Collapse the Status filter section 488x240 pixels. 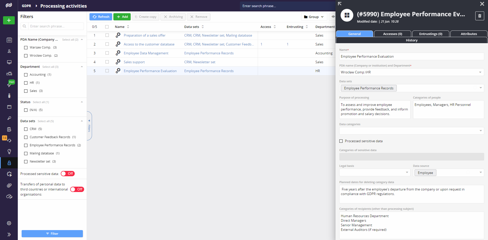[x=82, y=102]
